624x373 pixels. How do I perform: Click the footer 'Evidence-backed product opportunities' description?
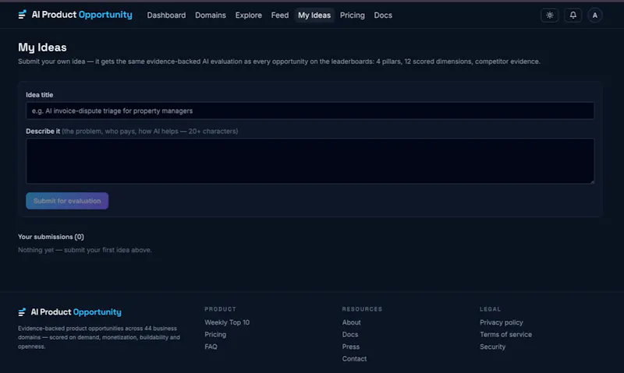pyautogui.click(x=99, y=337)
